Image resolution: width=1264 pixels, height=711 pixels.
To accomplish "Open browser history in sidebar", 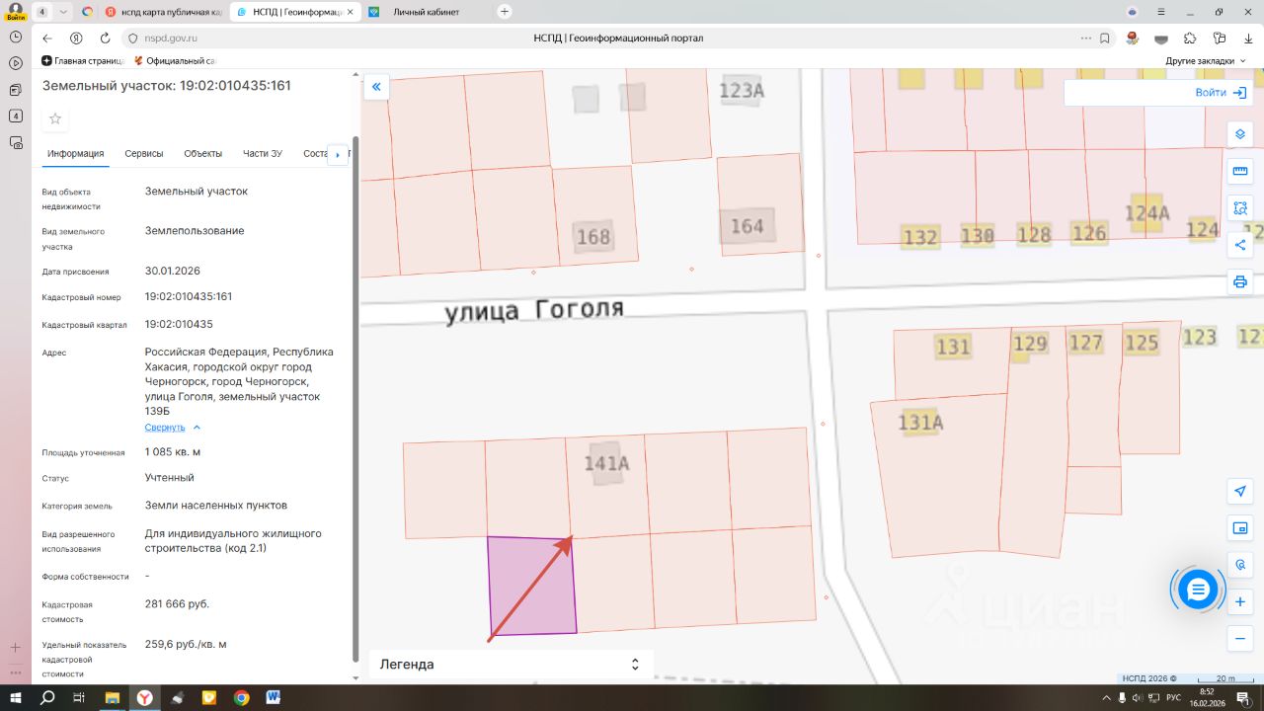I will [16, 36].
